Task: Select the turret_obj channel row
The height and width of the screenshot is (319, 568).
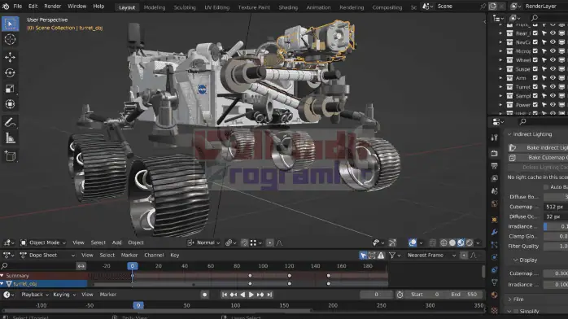Action: click(x=43, y=283)
